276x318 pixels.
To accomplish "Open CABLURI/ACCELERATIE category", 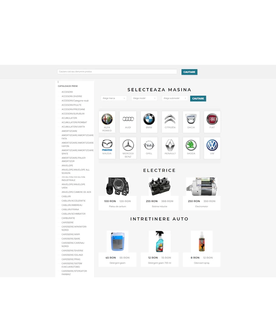I will point(73,201).
